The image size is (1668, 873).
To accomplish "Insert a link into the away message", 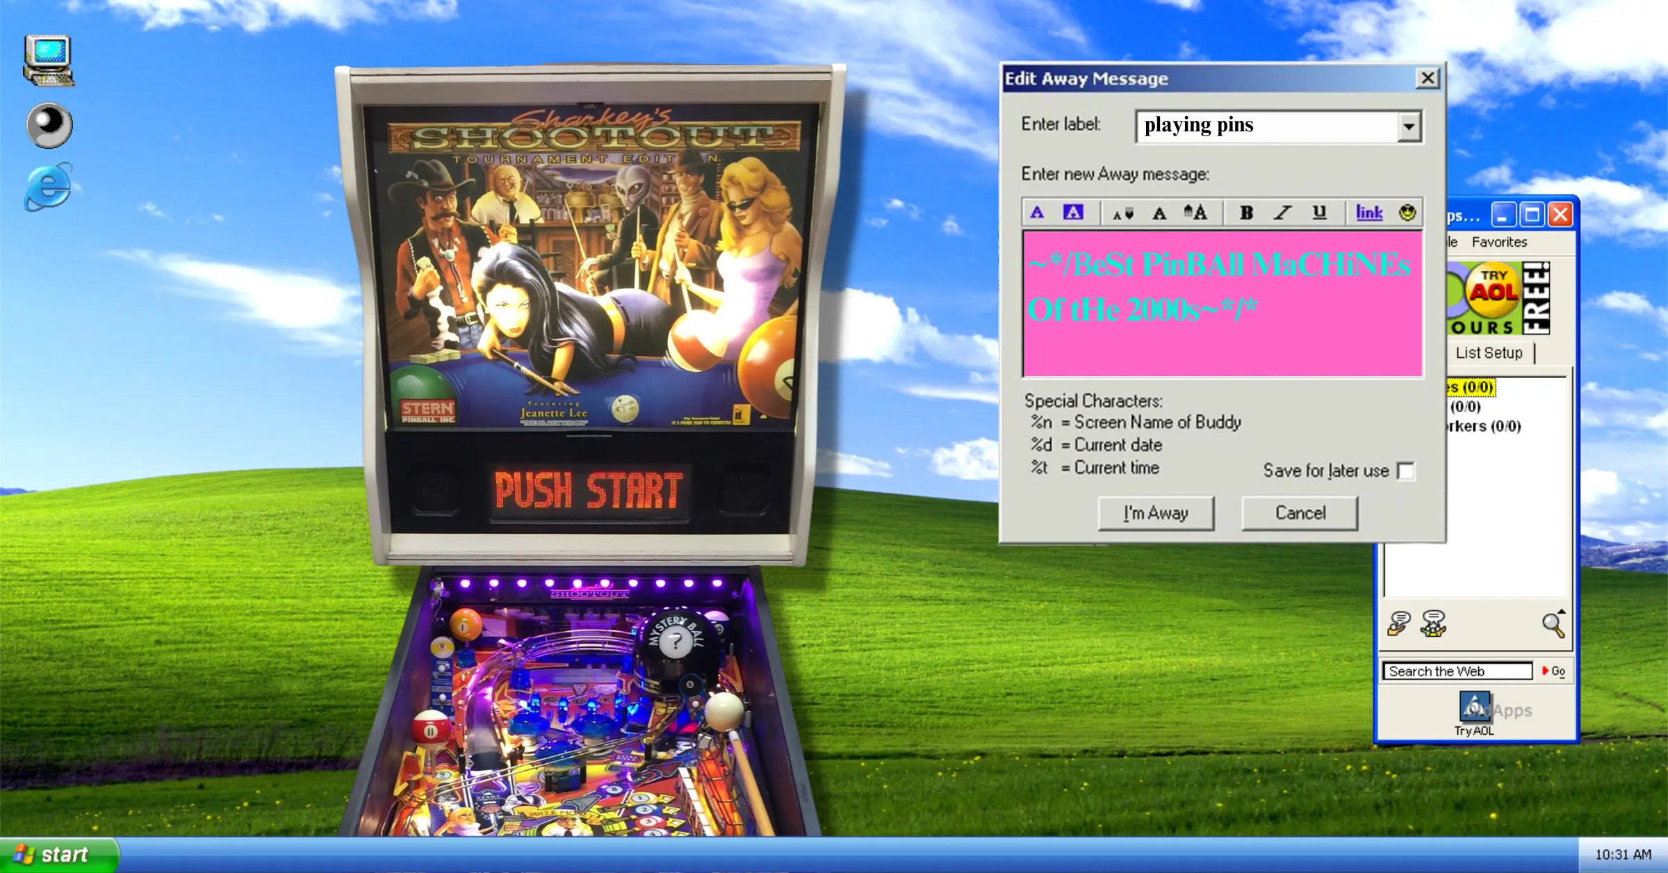I will pos(1368,213).
